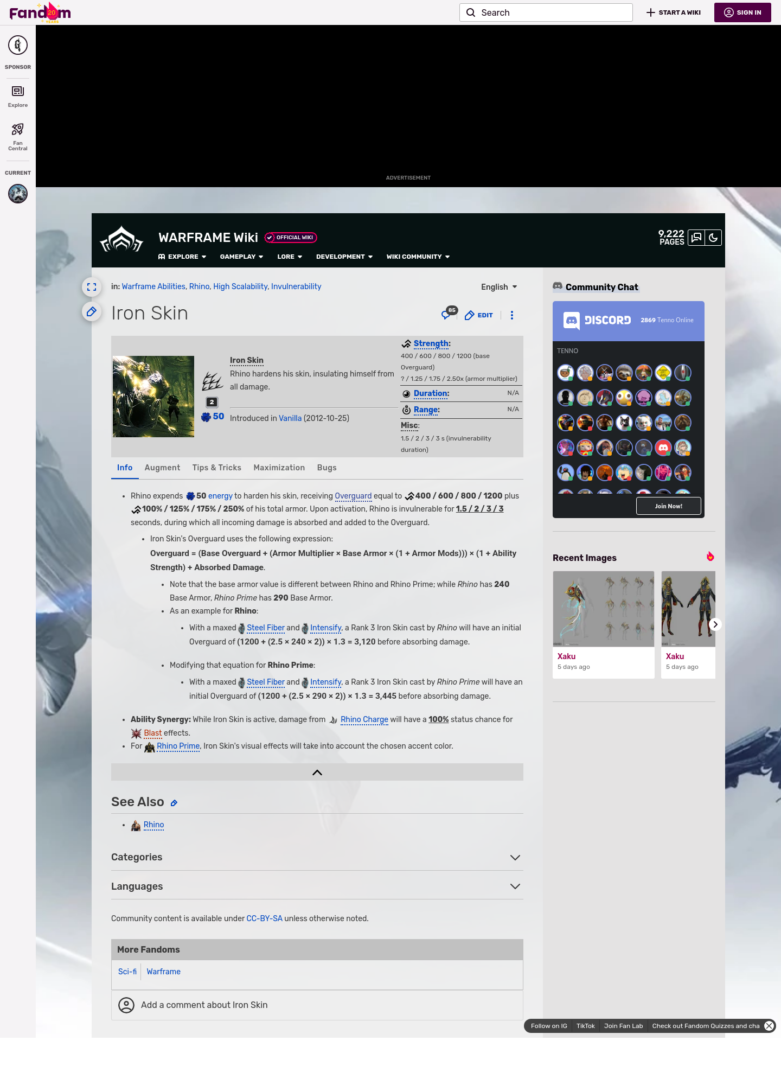Image resolution: width=781 pixels, height=1085 pixels.
Task: Open the LORE dropdown menu
Action: click(290, 257)
